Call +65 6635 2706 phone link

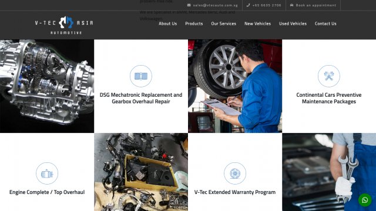pos(267,5)
